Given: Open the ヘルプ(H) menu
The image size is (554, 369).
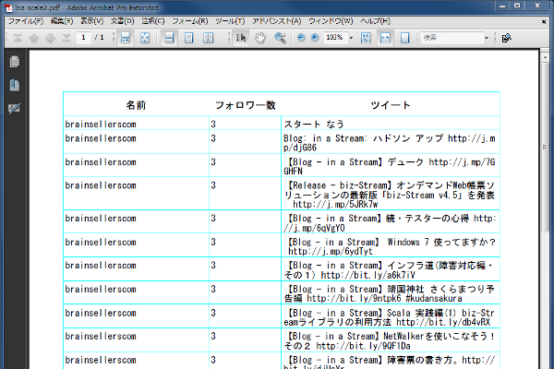Looking at the screenshot, I should tap(375, 21).
